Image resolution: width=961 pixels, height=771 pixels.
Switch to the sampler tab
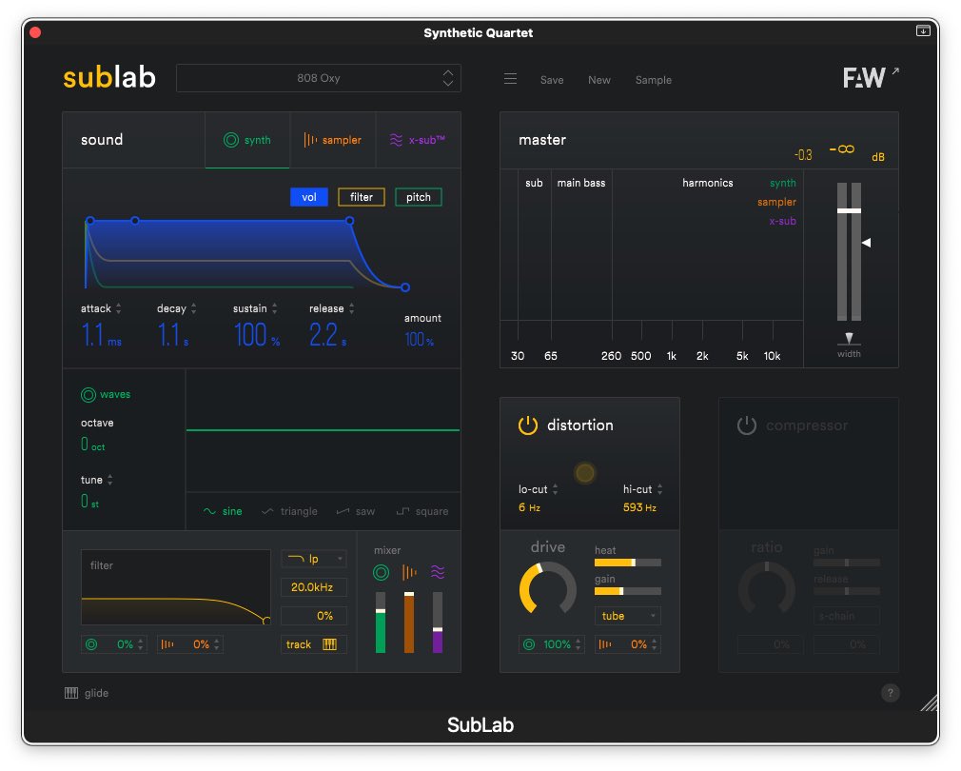coord(333,140)
